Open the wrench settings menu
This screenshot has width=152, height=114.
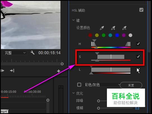(32, 53)
